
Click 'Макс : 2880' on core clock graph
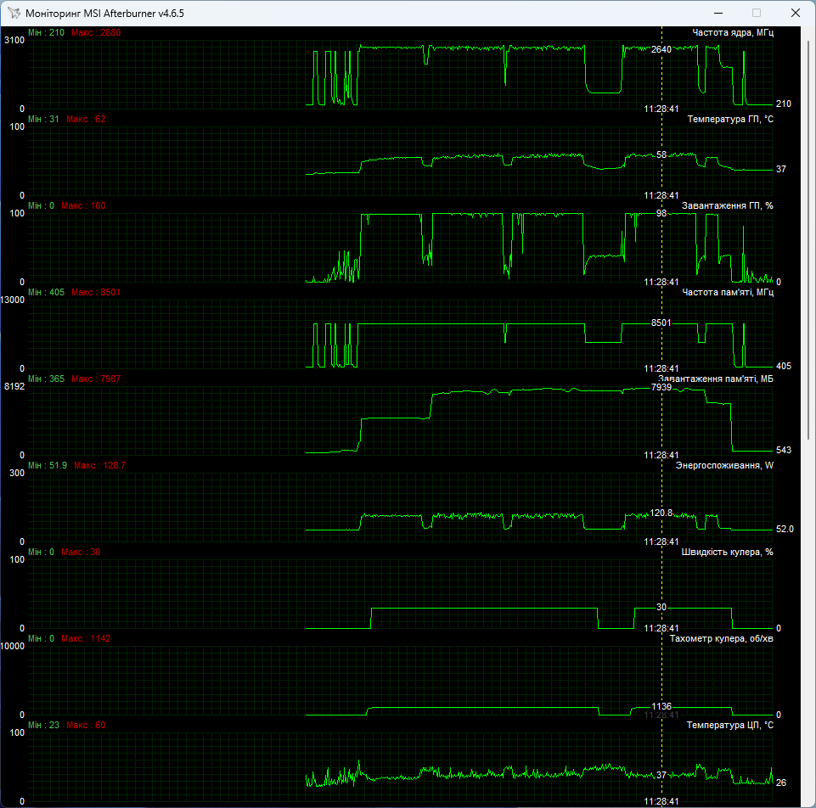(96, 33)
